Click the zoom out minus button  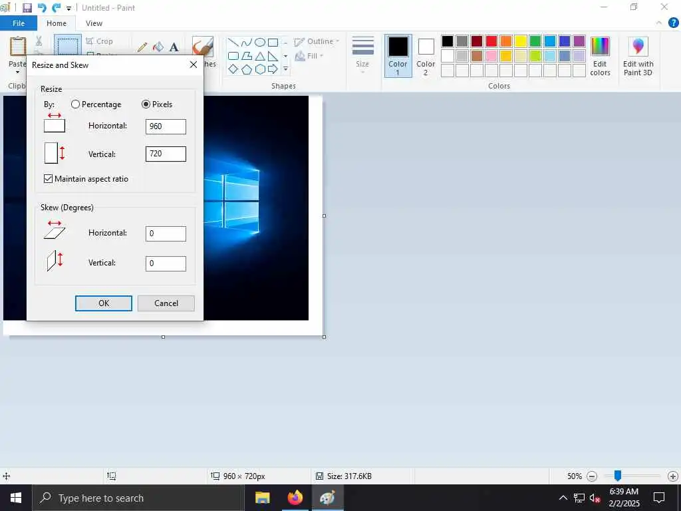point(591,476)
